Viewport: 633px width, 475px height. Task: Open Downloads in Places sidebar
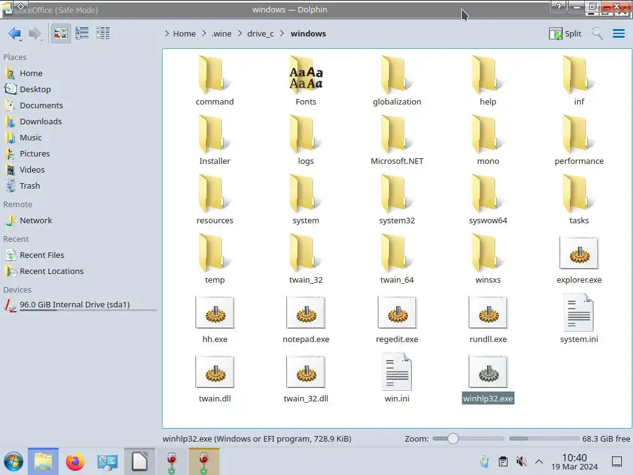(x=40, y=122)
